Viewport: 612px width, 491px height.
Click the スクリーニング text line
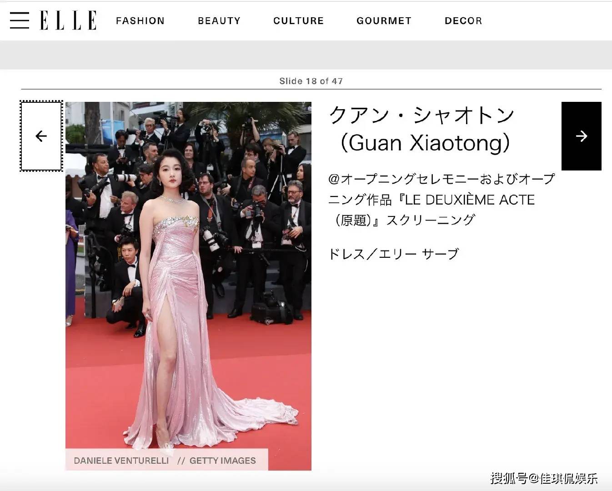click(430, 220)
